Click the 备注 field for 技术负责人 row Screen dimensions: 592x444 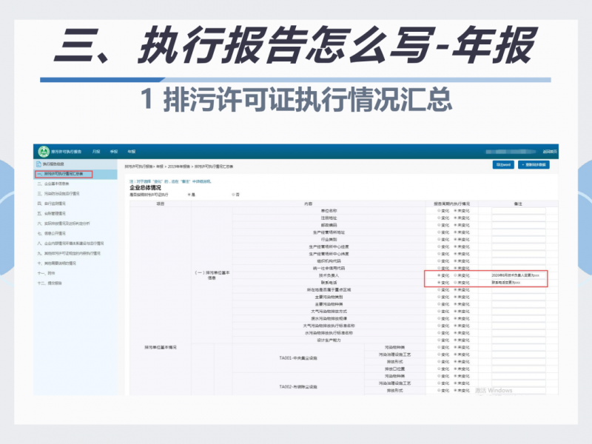pos(519,275)
